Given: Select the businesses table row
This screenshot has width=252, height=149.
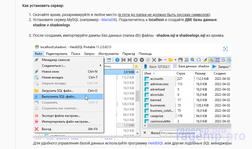Looking at the screenshot, I should point(187,105).
